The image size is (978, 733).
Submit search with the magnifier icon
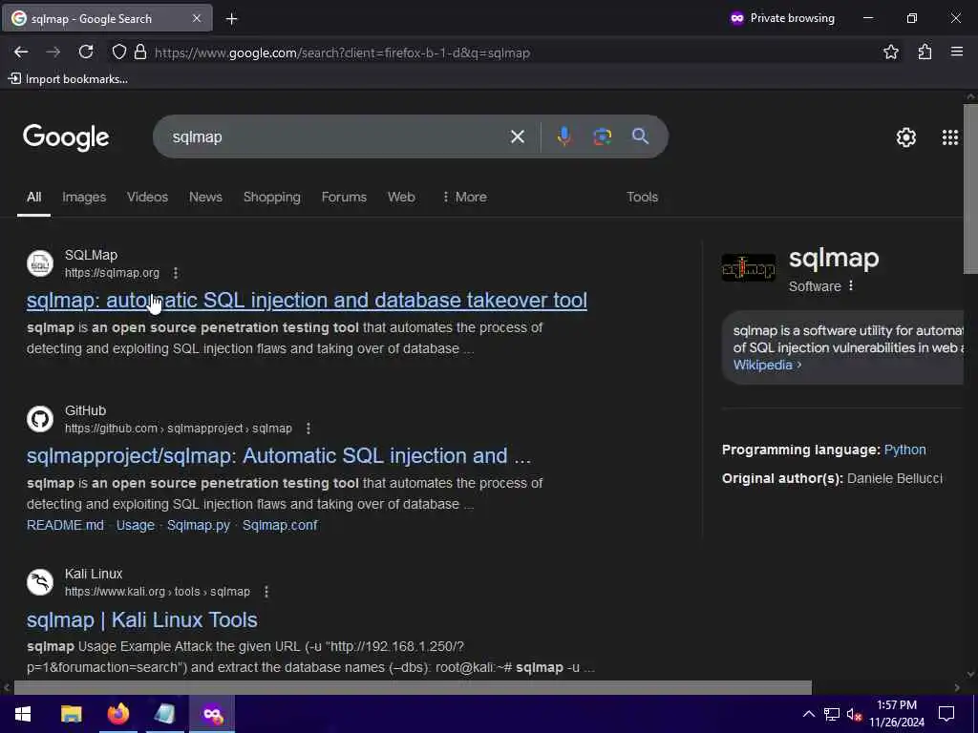tap(640, 136)
